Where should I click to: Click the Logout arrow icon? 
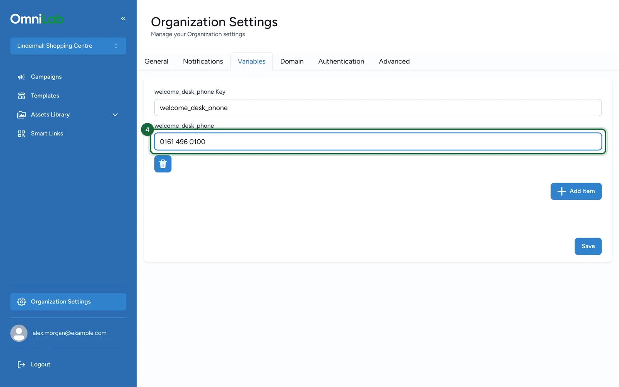point(21,365)
